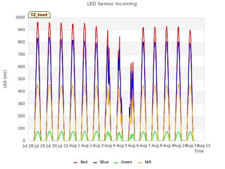Click the Aug 1 x-axis date label
The image size is (225, 169).
[75, 146]
